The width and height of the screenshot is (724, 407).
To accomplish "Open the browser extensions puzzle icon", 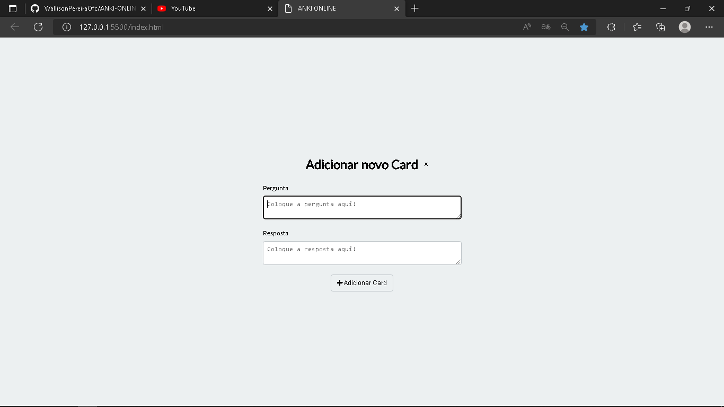I will pos(611,27).
